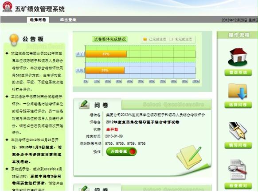Viewport: 258px width, 192px height.
Task: Click the fountain pen icon
Action: 238,130
